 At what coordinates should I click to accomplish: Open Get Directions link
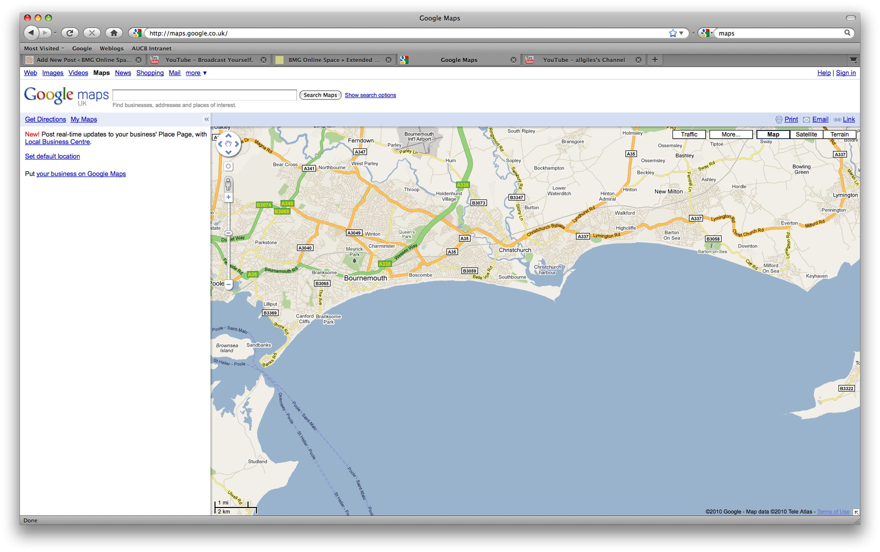(x=45, y=119)
